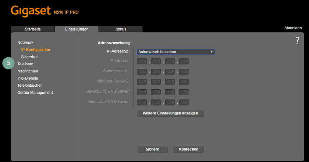The width and height of the screenshot is (309, 162).
Task: Open Netzwerk in the sidebar
Action: point(25,43)
